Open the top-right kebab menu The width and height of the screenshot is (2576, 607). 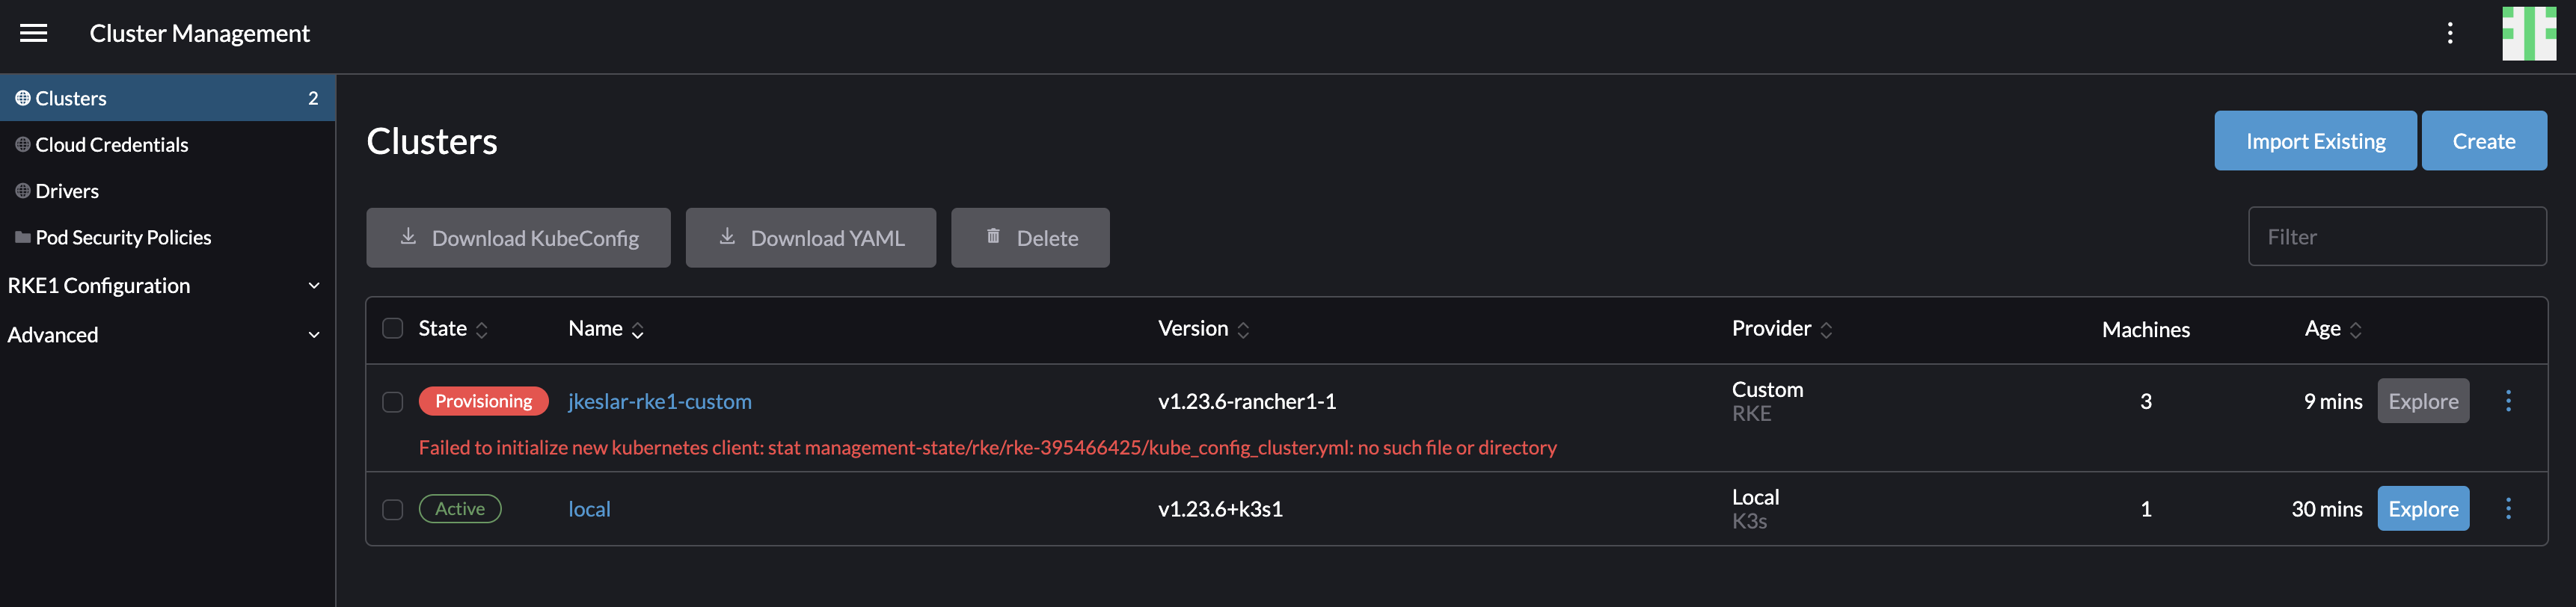pos(2451,33)
